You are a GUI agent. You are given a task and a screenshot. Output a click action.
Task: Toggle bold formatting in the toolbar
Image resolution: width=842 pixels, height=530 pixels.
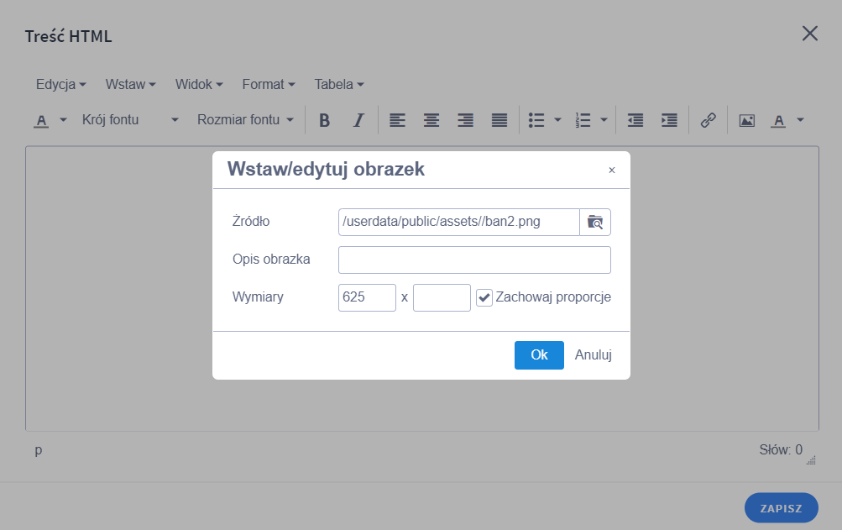324,120
